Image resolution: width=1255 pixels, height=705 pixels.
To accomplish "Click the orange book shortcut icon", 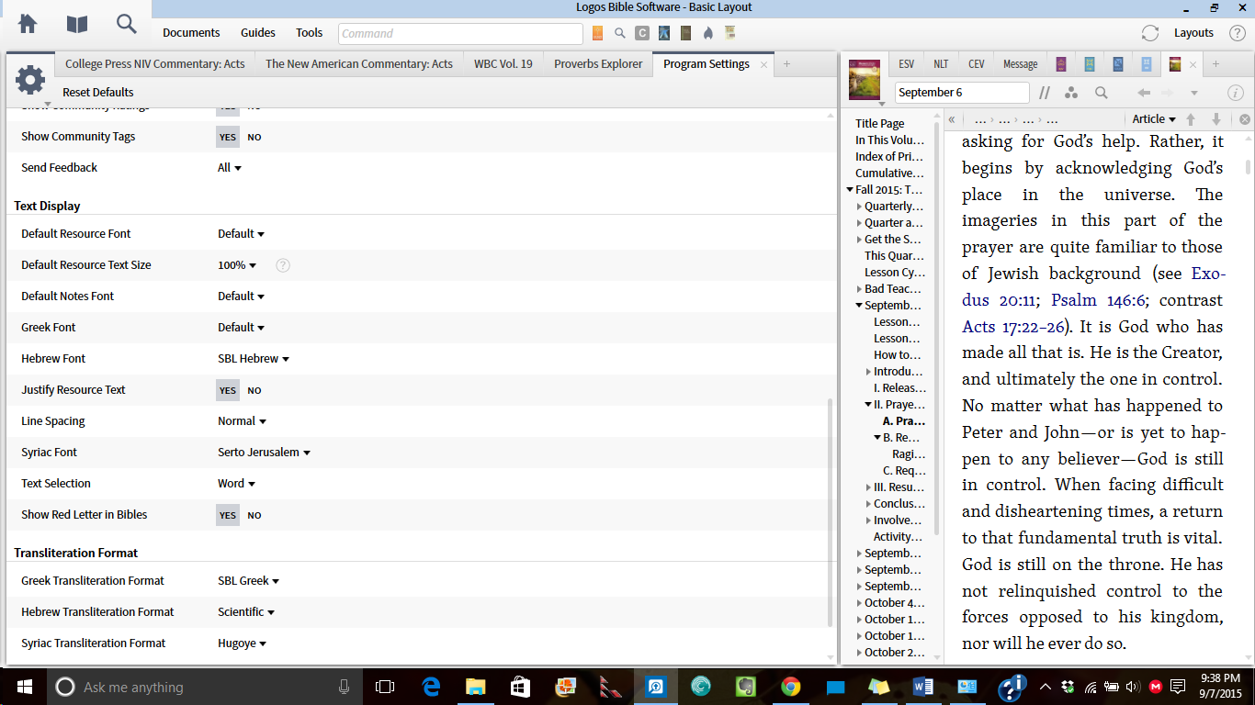I will point(598,33).
